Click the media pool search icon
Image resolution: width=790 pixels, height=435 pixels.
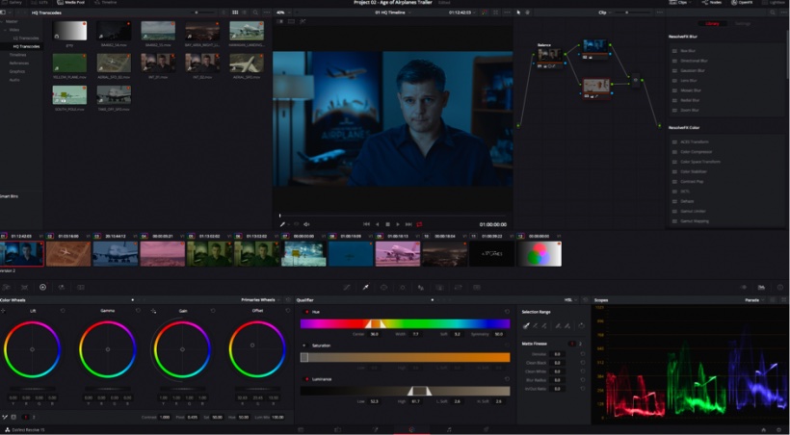255,13
